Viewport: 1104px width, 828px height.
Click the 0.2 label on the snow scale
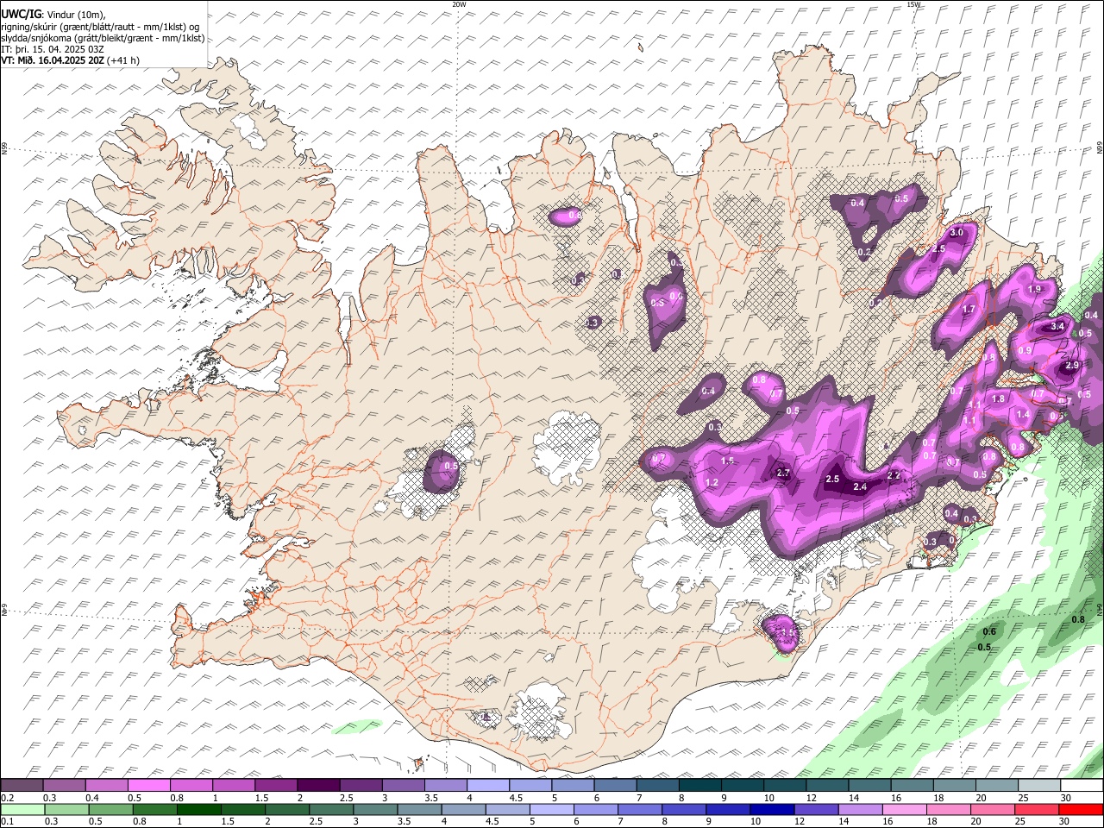(7, 798)
